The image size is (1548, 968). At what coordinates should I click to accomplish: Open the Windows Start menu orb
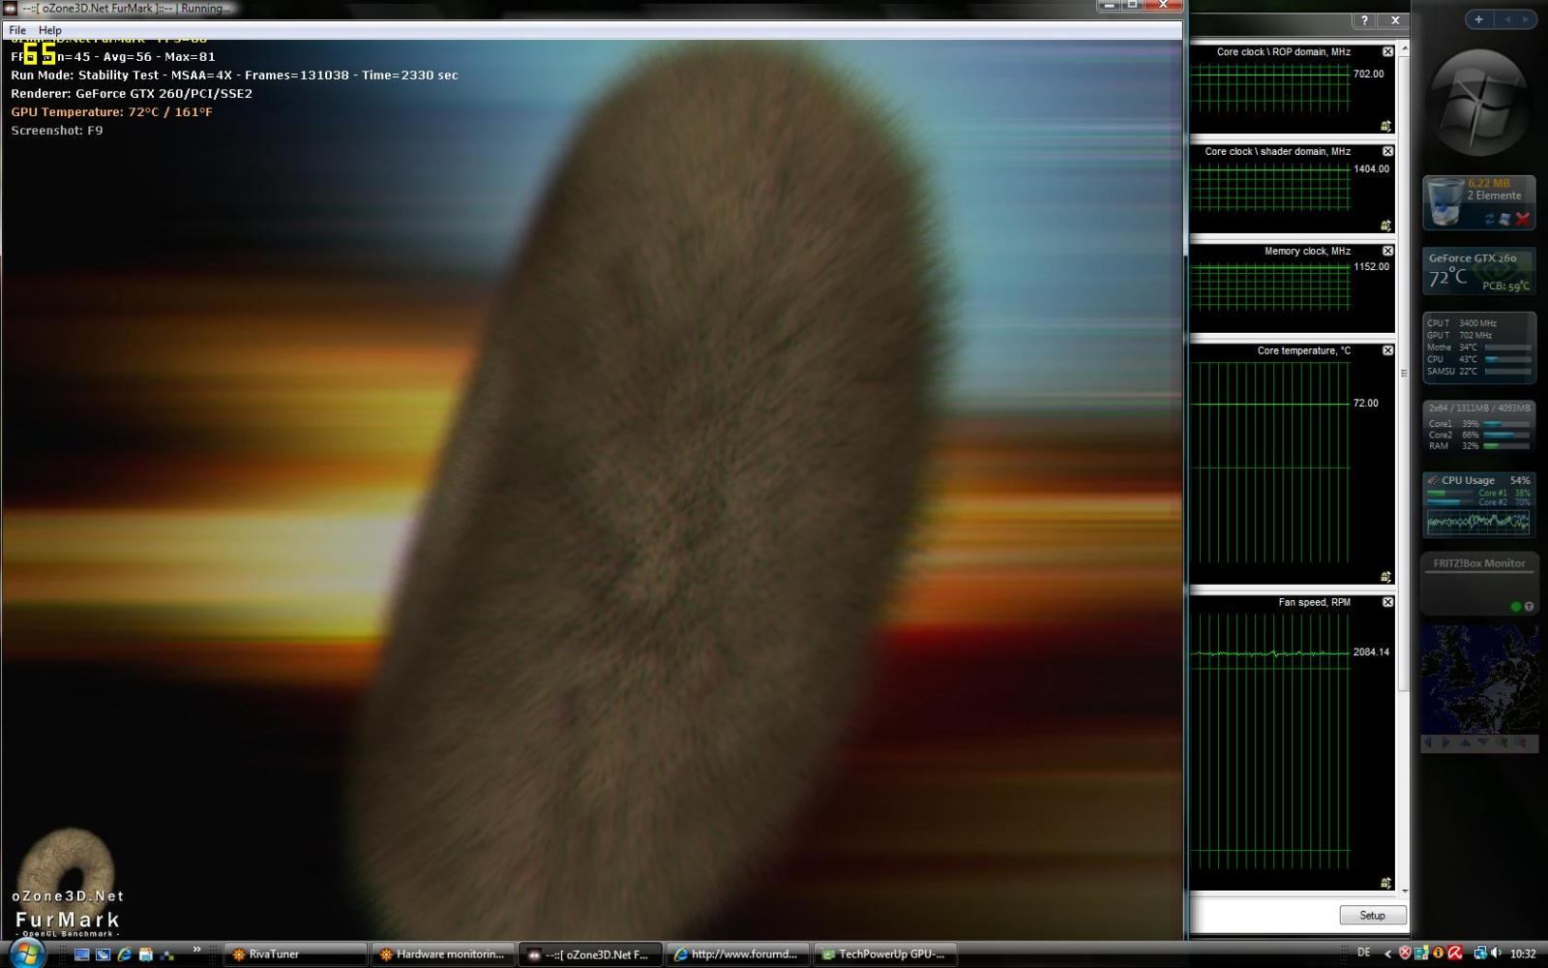25,953
